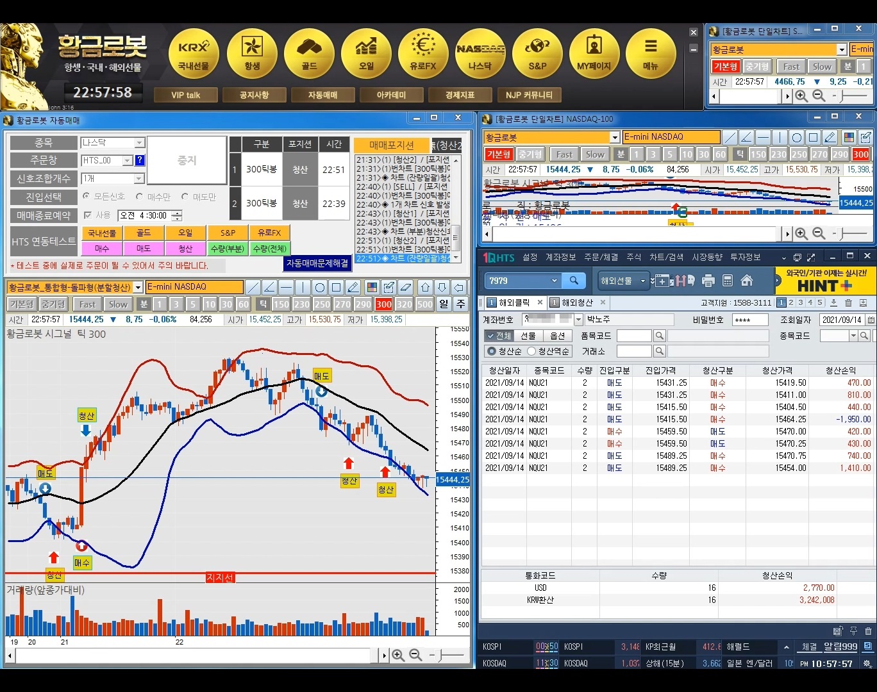Open the KRX 국내선물 gold menu icon
This screenshot has height=692, width=877.
[194, 54]
